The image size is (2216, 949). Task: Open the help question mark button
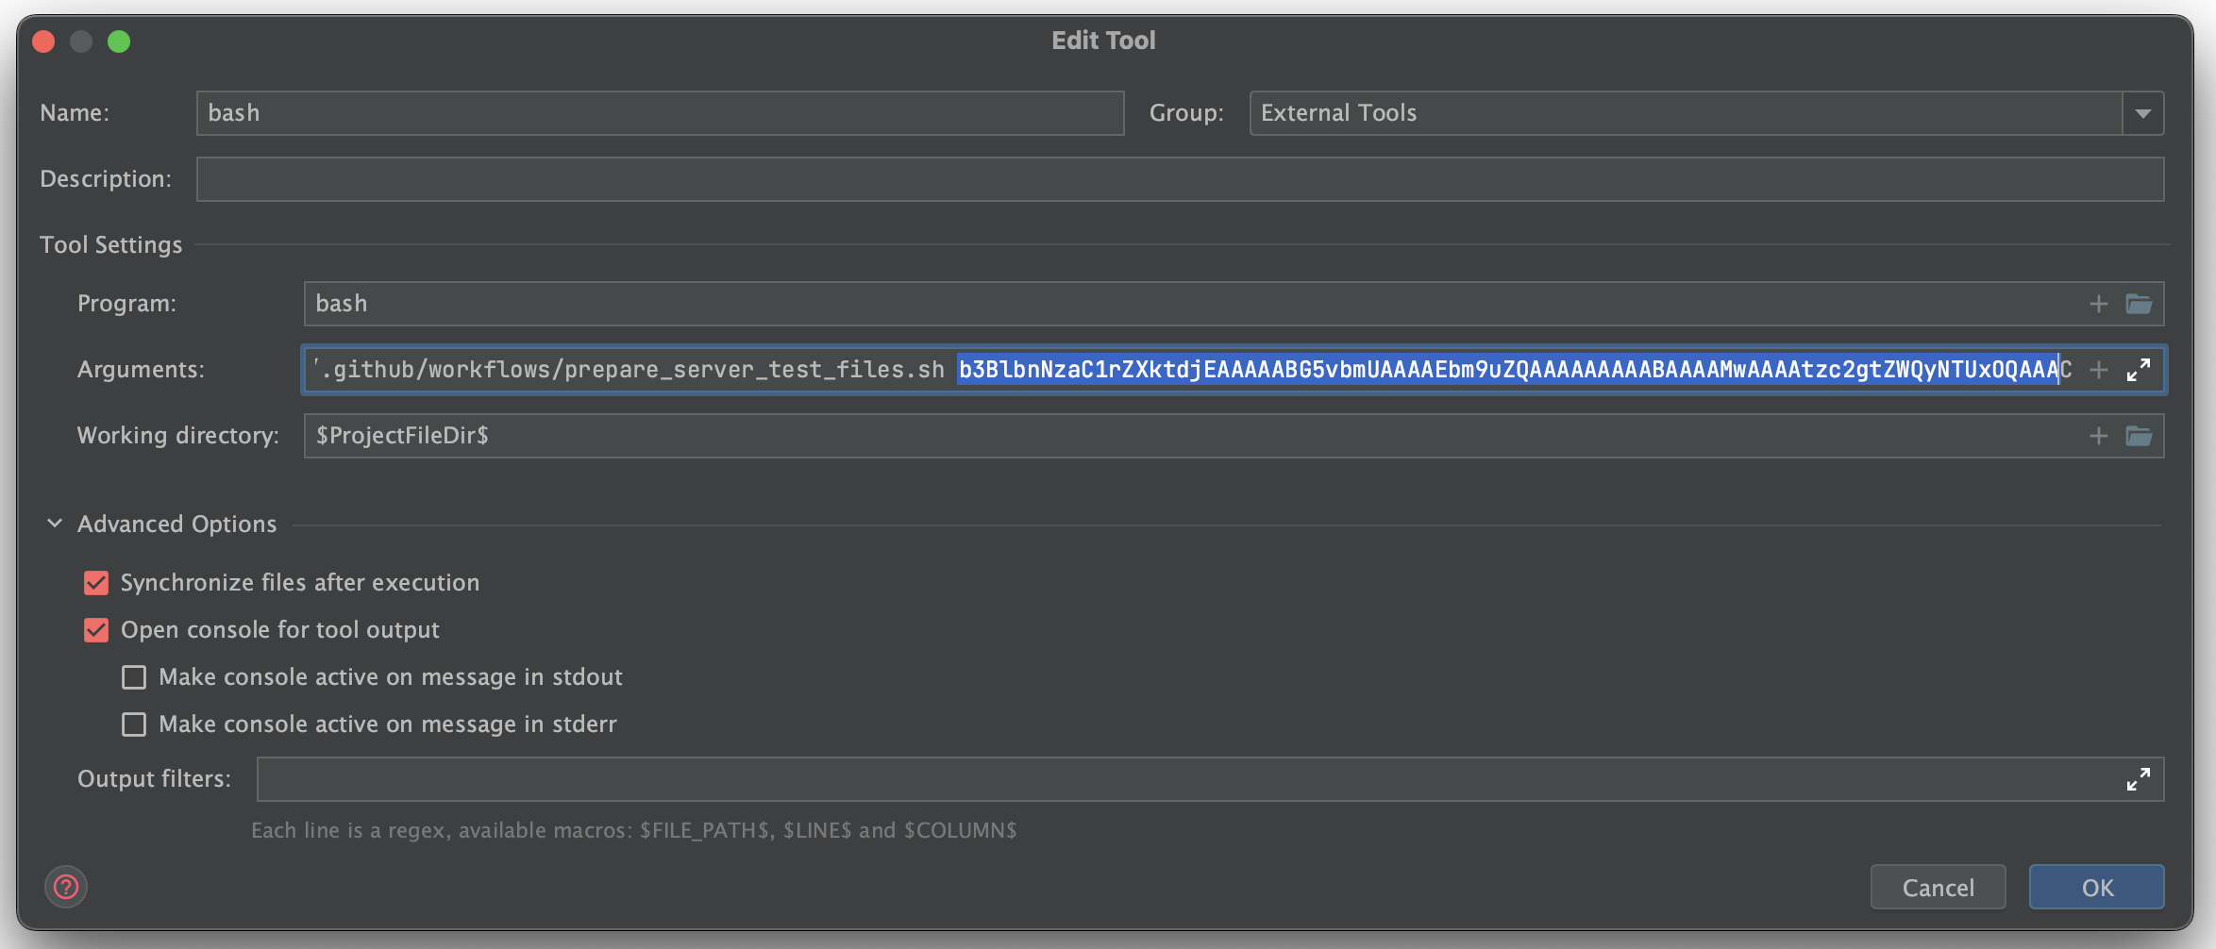pyautogui.click(x=66, y=887)
